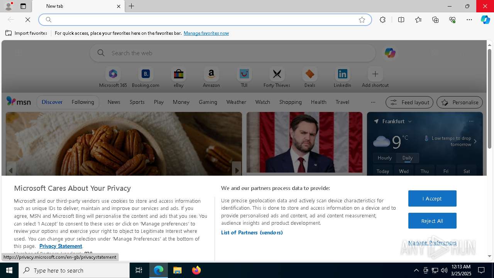This screenshot has width=494, height=278.
Task: Show next carousel story arrow
Action: 237,170
